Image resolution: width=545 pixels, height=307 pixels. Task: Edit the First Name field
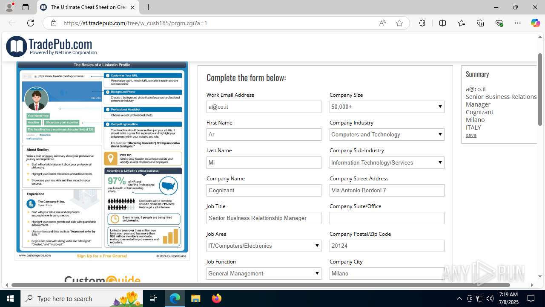coord(264,135)
